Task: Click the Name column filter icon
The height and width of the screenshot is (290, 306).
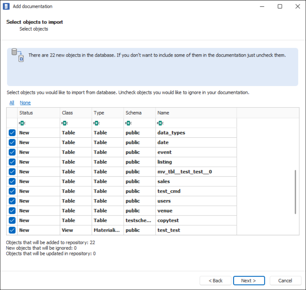Action: [x=160, y=123]
